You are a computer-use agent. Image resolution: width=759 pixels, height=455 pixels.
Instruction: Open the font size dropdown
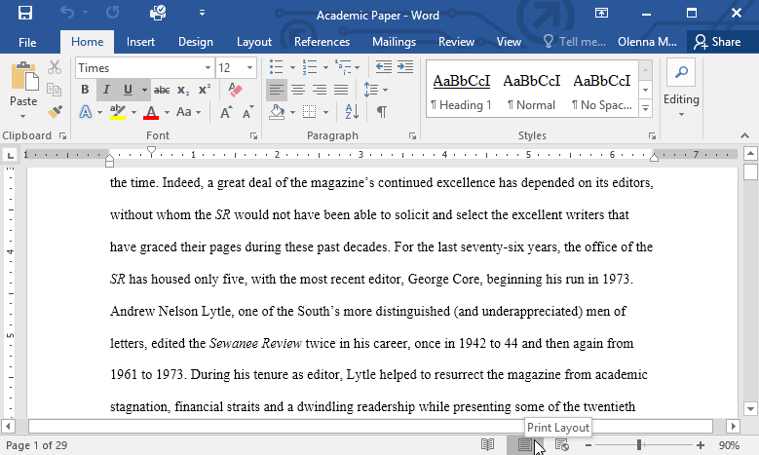(x=251, y=68)
